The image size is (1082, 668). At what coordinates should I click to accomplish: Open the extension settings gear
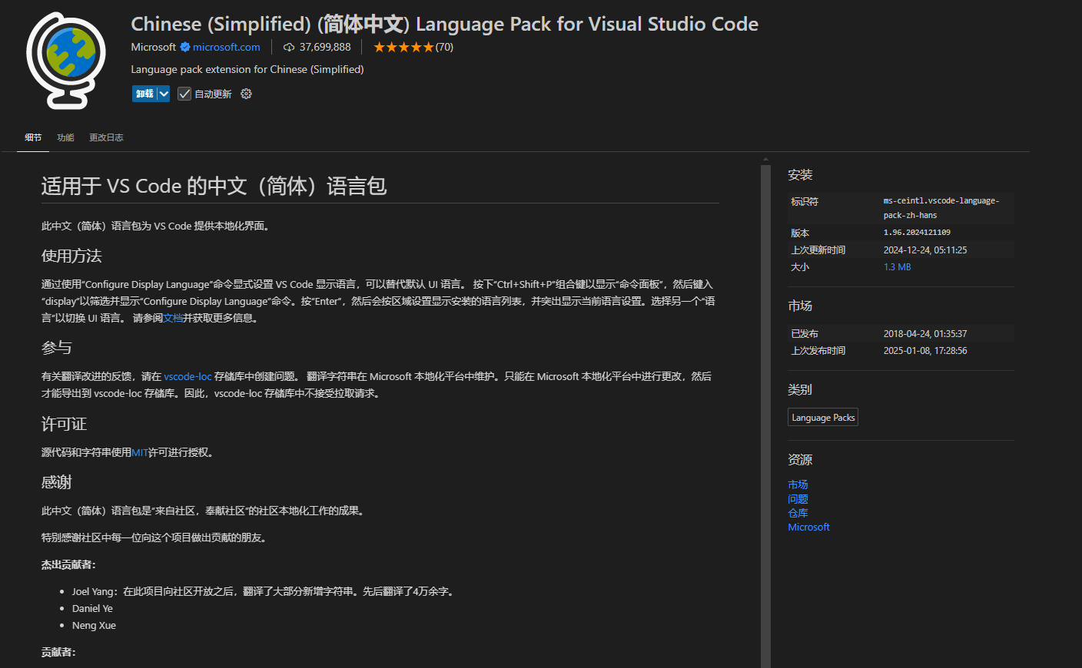tap(246, 94)
